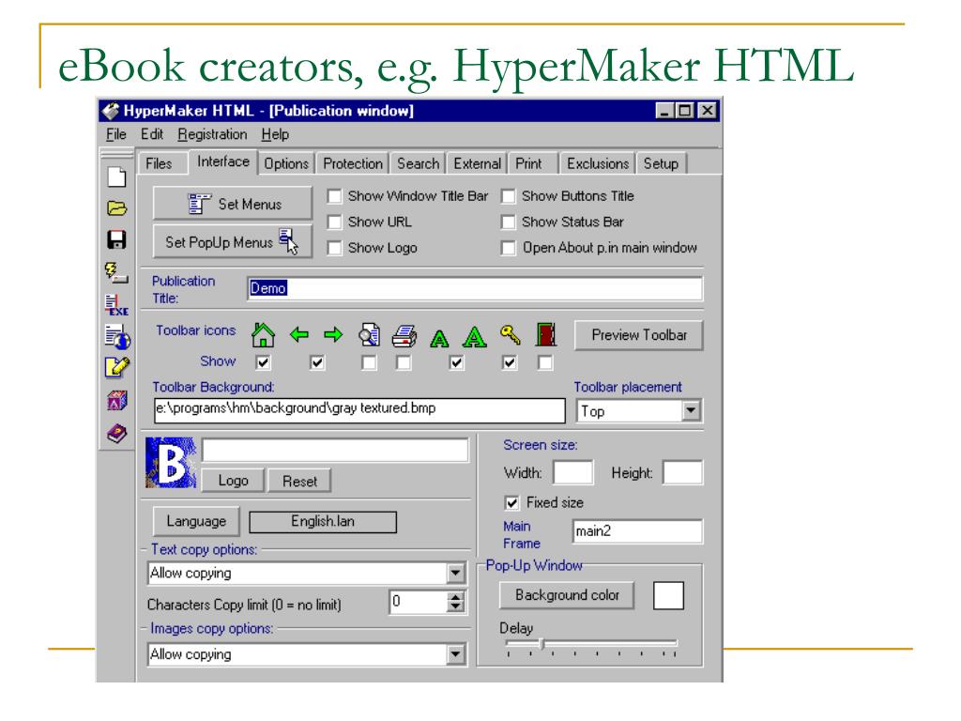Switch to the Setup tab
The height and width of the screenshot is (721, 961).
point(661,163)
